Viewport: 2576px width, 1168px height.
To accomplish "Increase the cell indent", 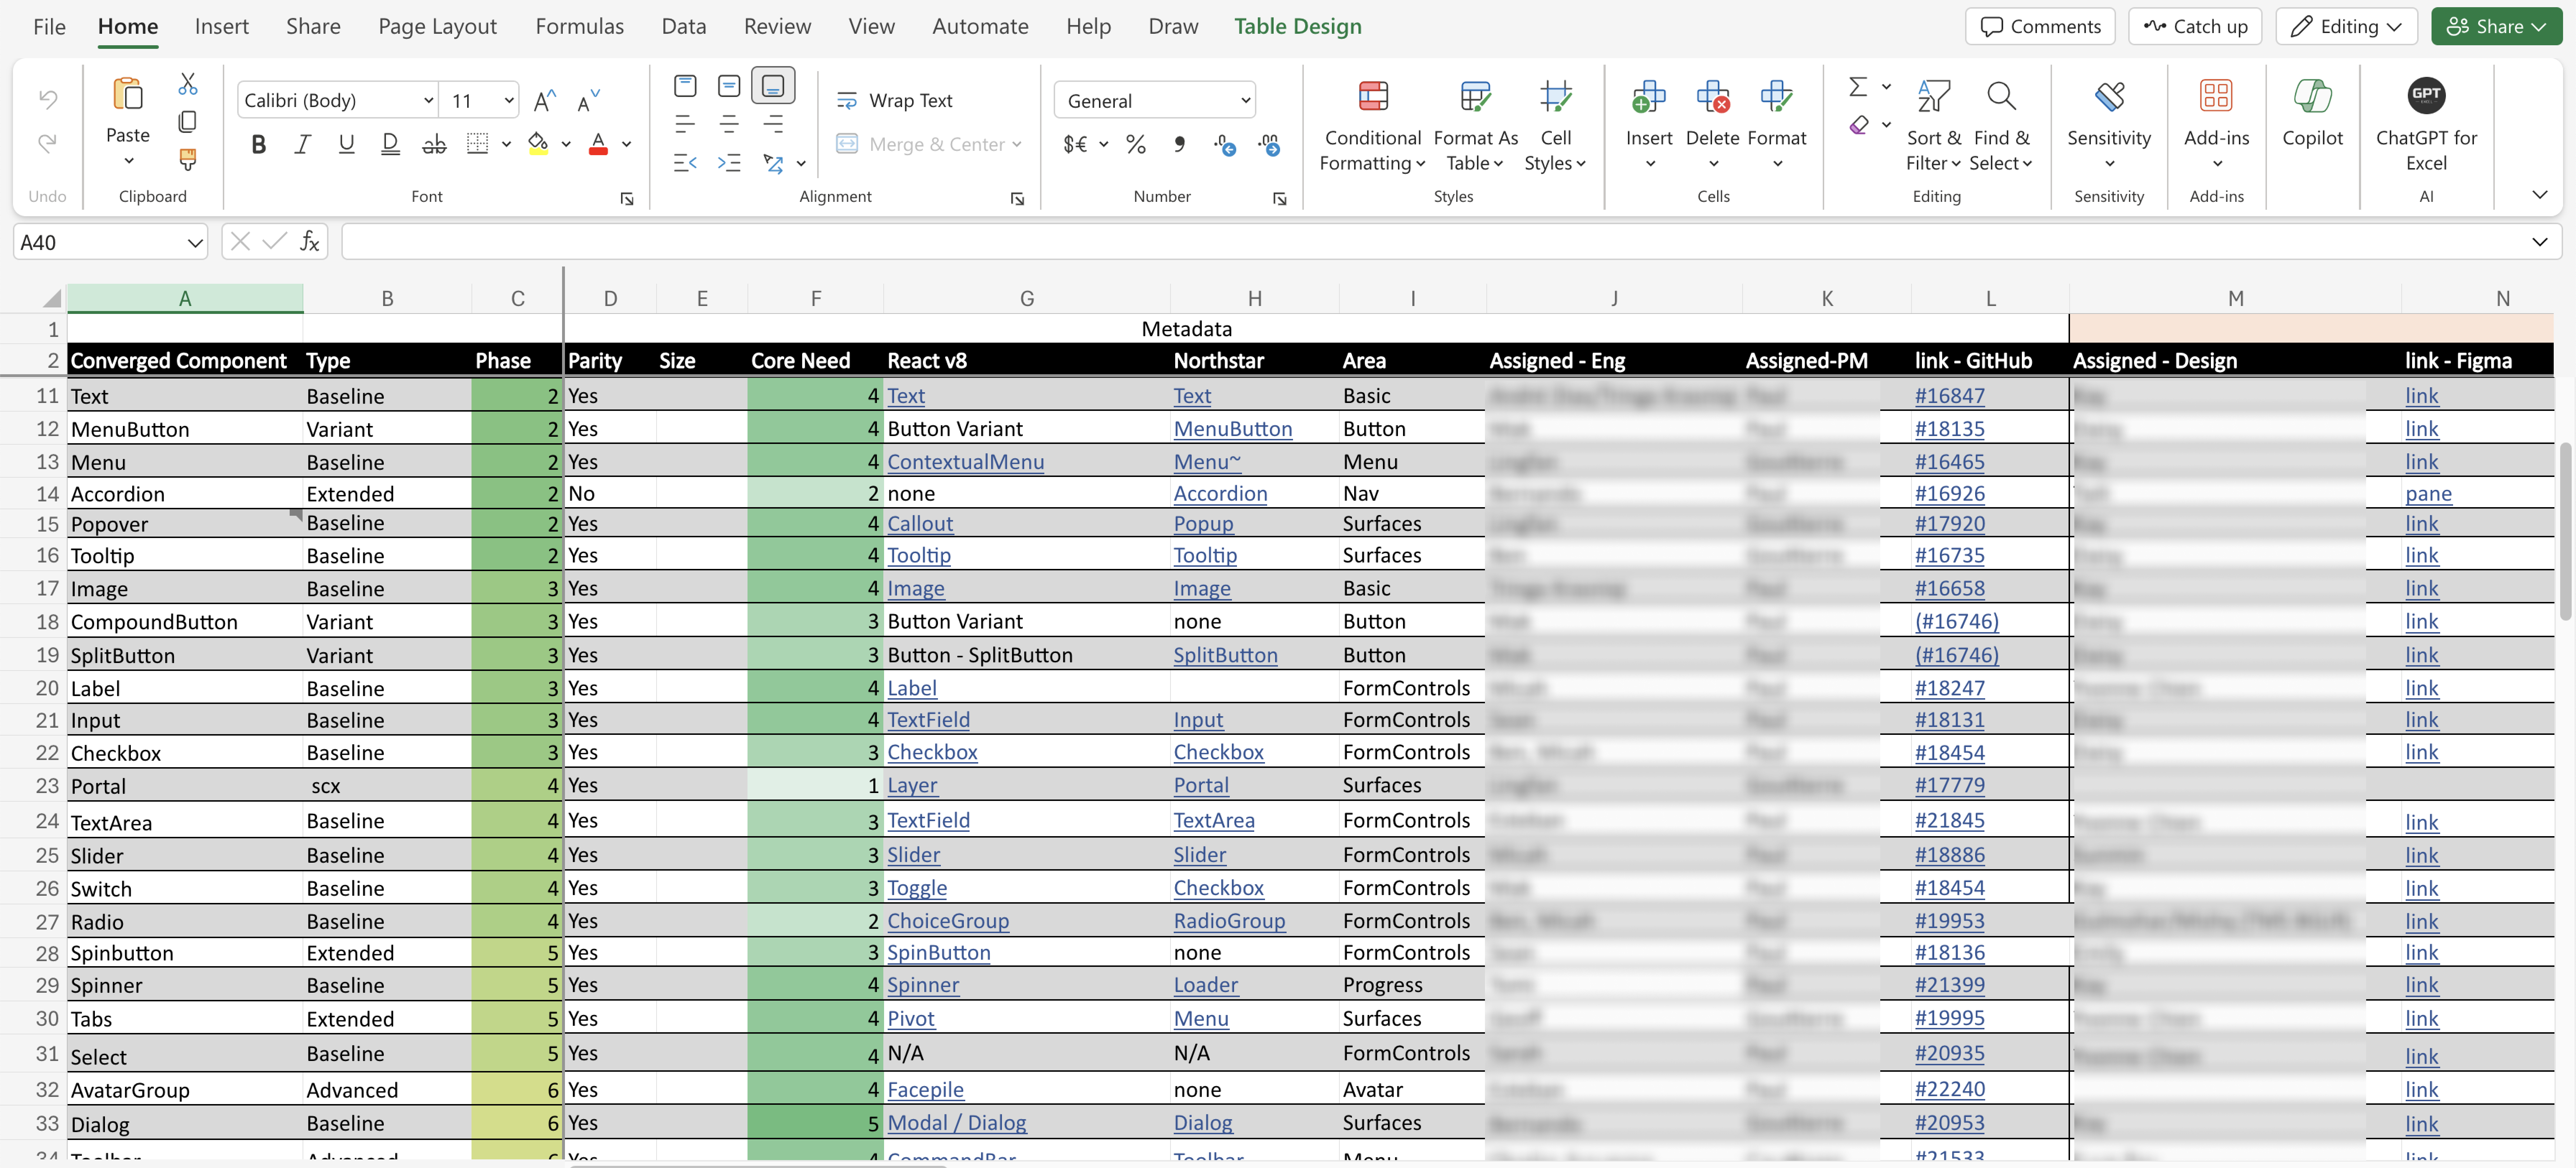I will point(729,162).
